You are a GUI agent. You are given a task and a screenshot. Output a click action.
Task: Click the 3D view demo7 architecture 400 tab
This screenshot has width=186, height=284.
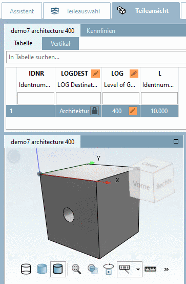click(43, 141)
